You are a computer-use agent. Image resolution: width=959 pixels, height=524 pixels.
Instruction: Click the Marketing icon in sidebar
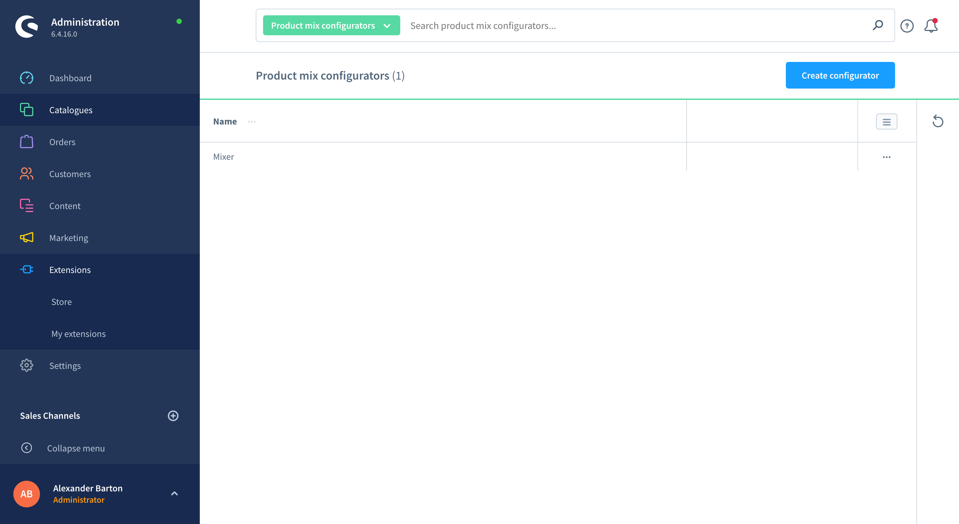[x=26, y=237]
